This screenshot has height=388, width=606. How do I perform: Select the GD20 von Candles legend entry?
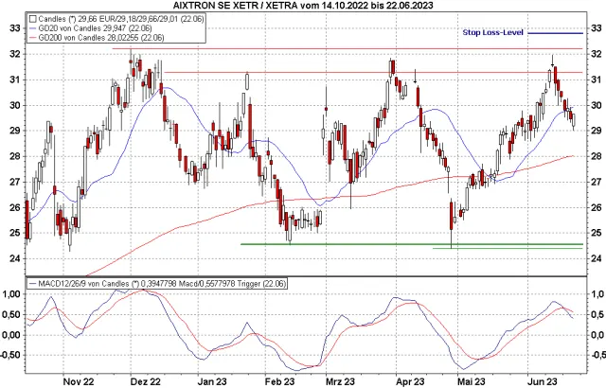(91, 28)
